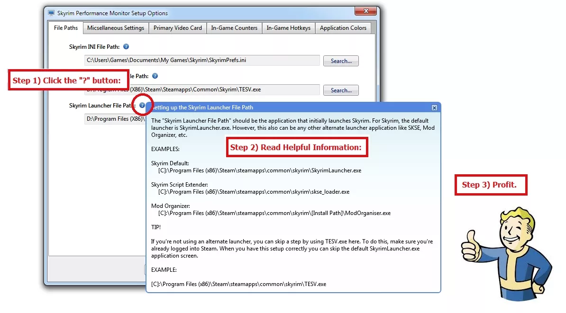
Task: Search for the SkyrimPrefs.ini file path
Action: (341, 61)
